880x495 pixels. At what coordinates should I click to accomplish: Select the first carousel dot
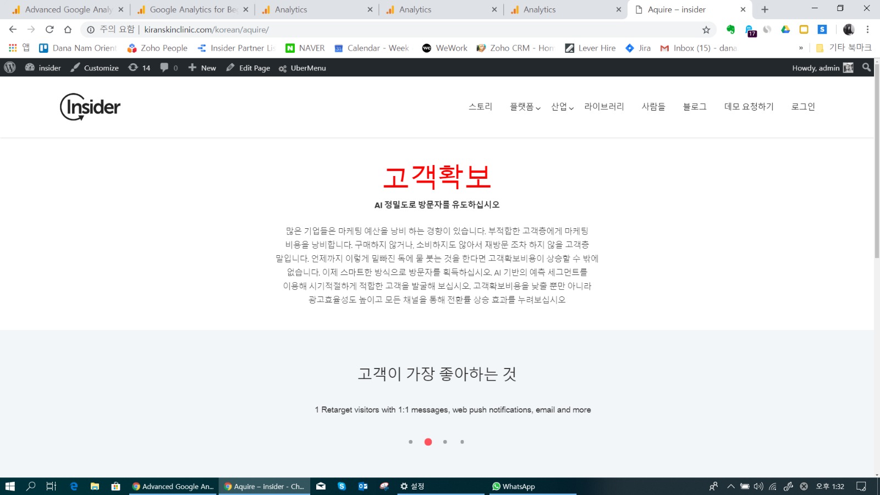[x=410, y=442]
